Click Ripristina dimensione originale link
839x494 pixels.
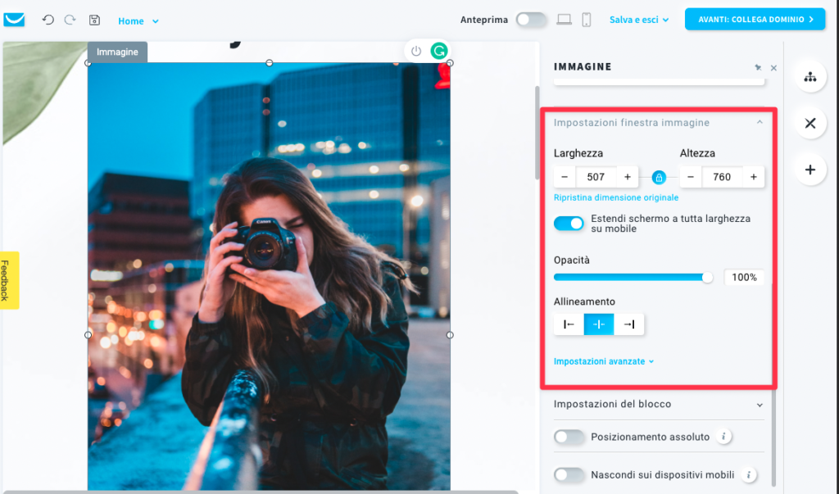point(616,197)
